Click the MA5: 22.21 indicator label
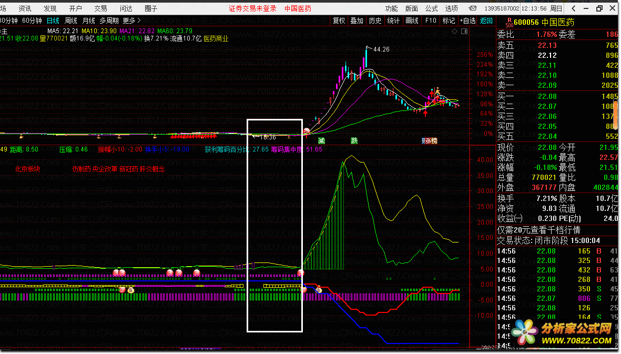The height and width of the screenshot is (354, 621). pos(63,31)
